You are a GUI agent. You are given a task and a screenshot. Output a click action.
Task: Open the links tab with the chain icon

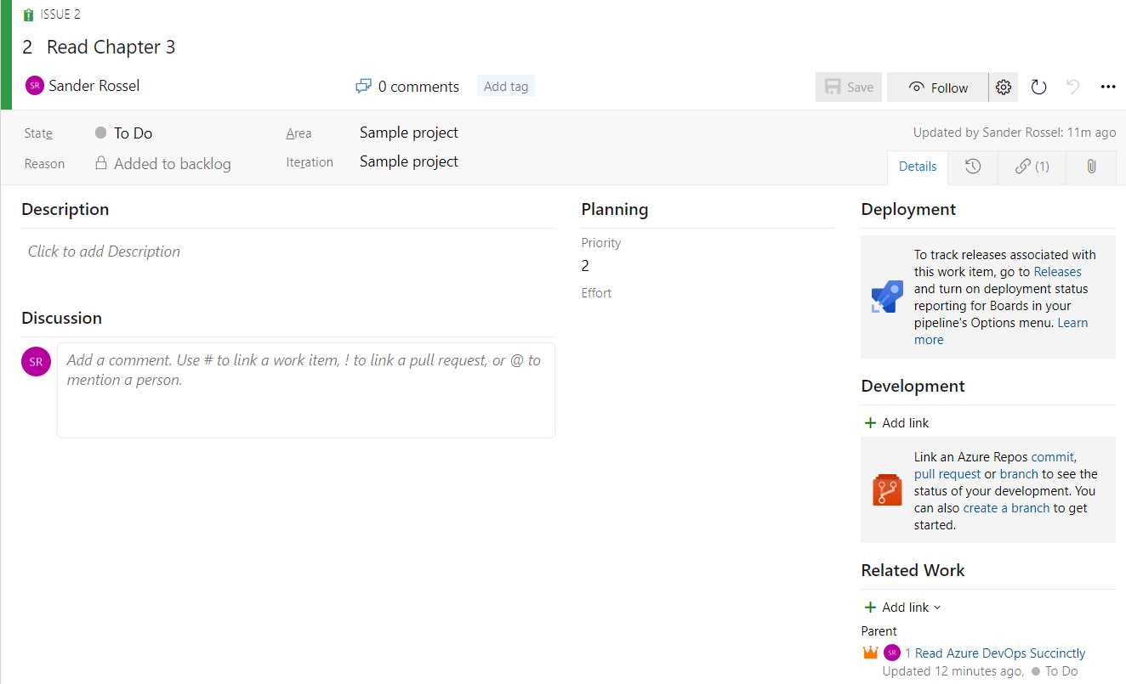click(x=1031, y=167)
